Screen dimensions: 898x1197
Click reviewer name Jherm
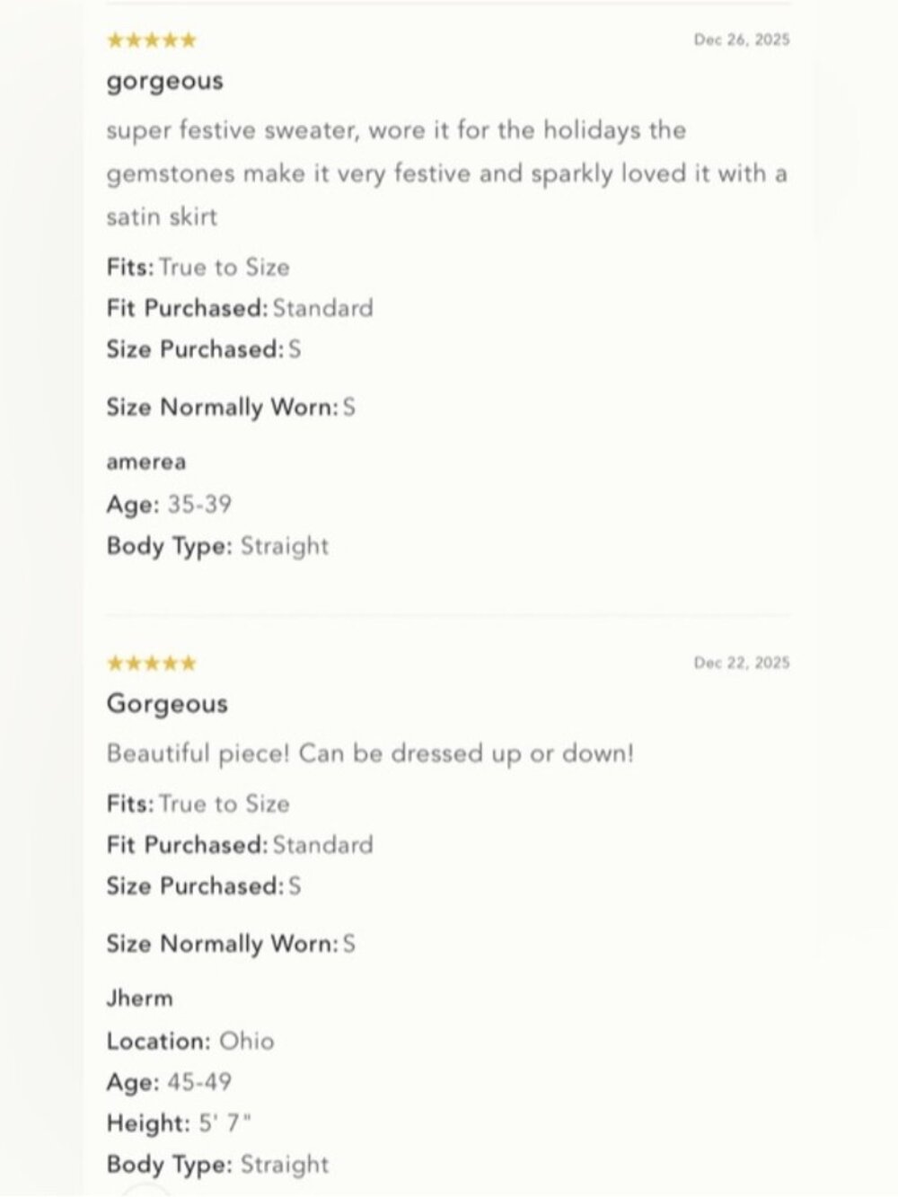140,998
